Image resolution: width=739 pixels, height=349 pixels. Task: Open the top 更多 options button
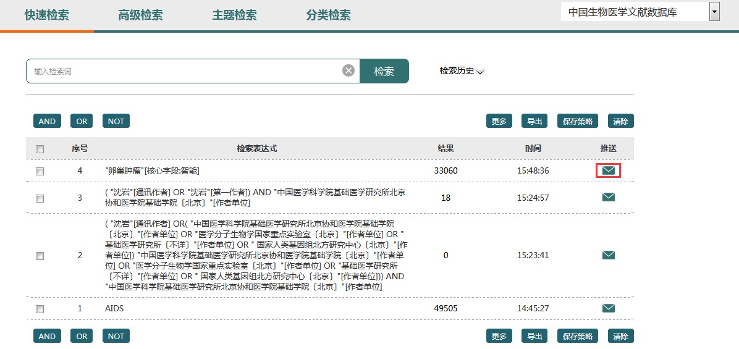point(499,121)
